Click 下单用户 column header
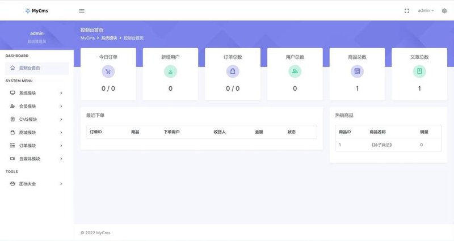Viewport: 454px width, 241px height. coord(171,132)
